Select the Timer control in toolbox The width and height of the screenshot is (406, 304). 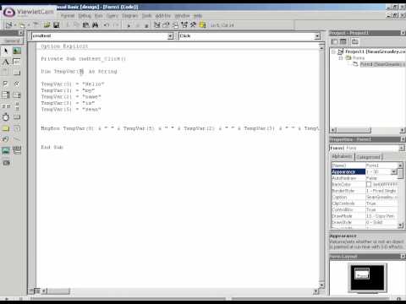coord(5,117)
